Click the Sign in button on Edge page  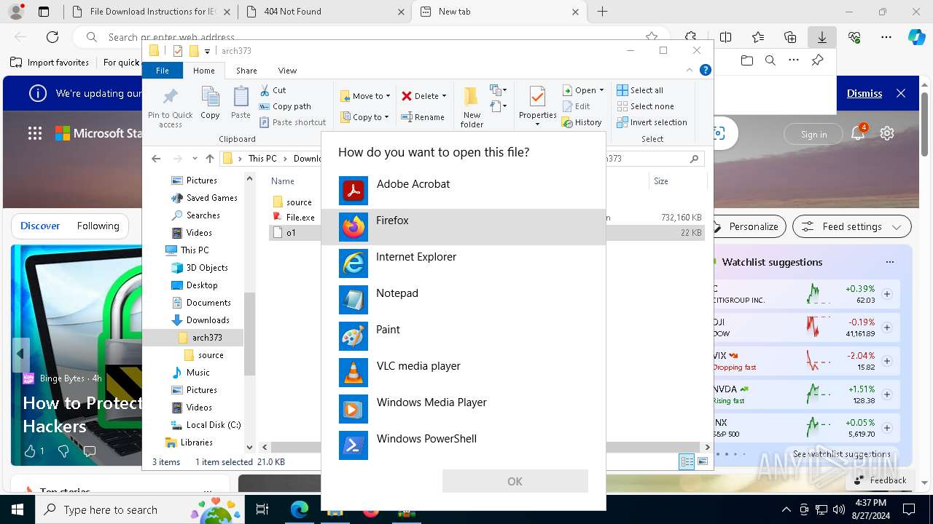pos(813,134)
